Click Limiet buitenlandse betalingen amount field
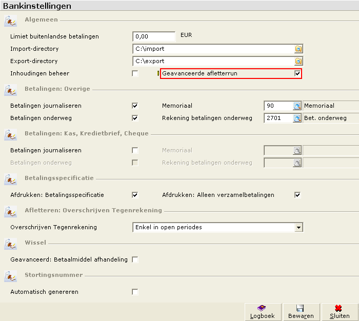Image resolution: width=359 pixels, height=321 pixels. 154,36
